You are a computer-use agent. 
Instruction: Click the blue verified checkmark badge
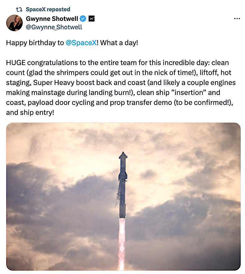[83, 19]
